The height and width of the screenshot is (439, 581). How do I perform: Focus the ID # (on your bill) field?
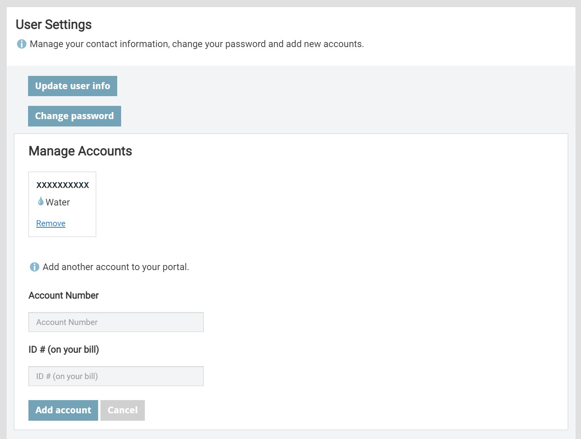116,376
